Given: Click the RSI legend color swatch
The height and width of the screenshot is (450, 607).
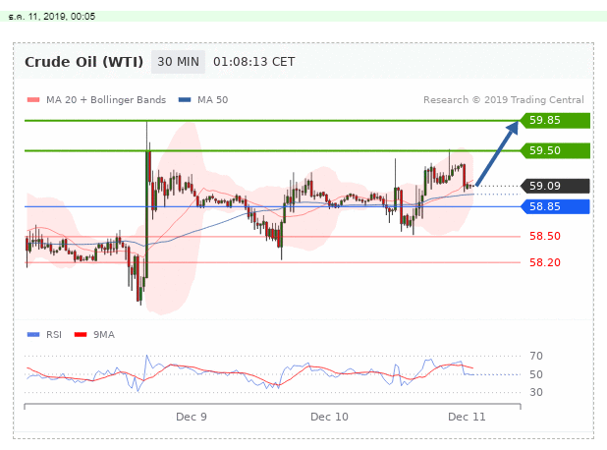Looking at the screenshot, I should pyautogui.click(x=33, y=335).
